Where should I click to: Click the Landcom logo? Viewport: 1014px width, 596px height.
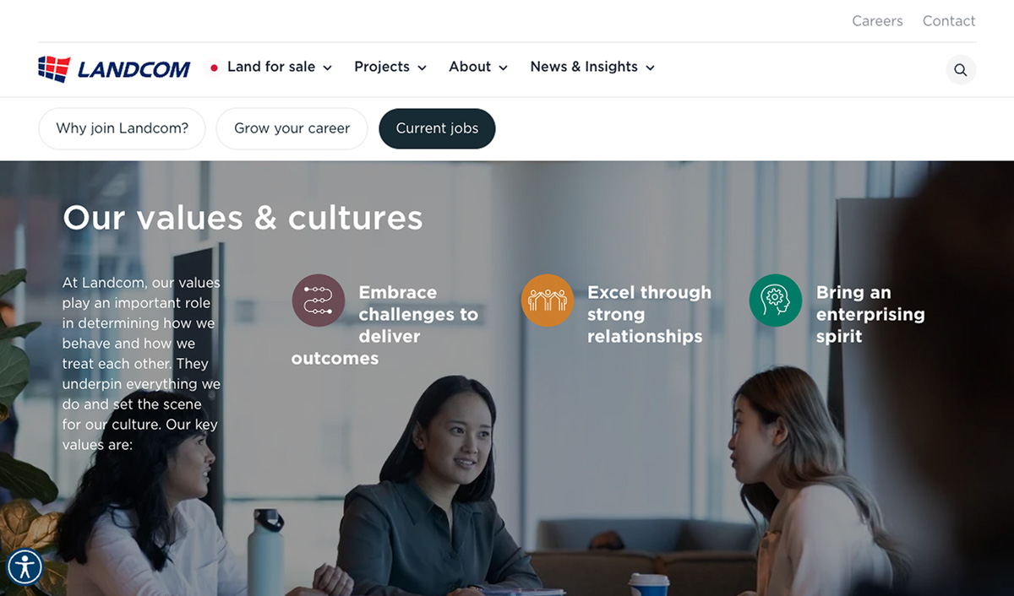point(114,68)
